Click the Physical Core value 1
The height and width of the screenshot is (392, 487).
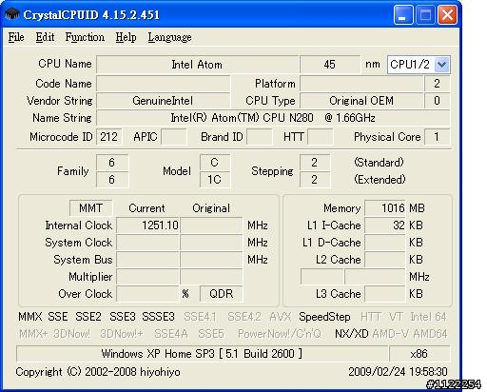pos(437,137)
